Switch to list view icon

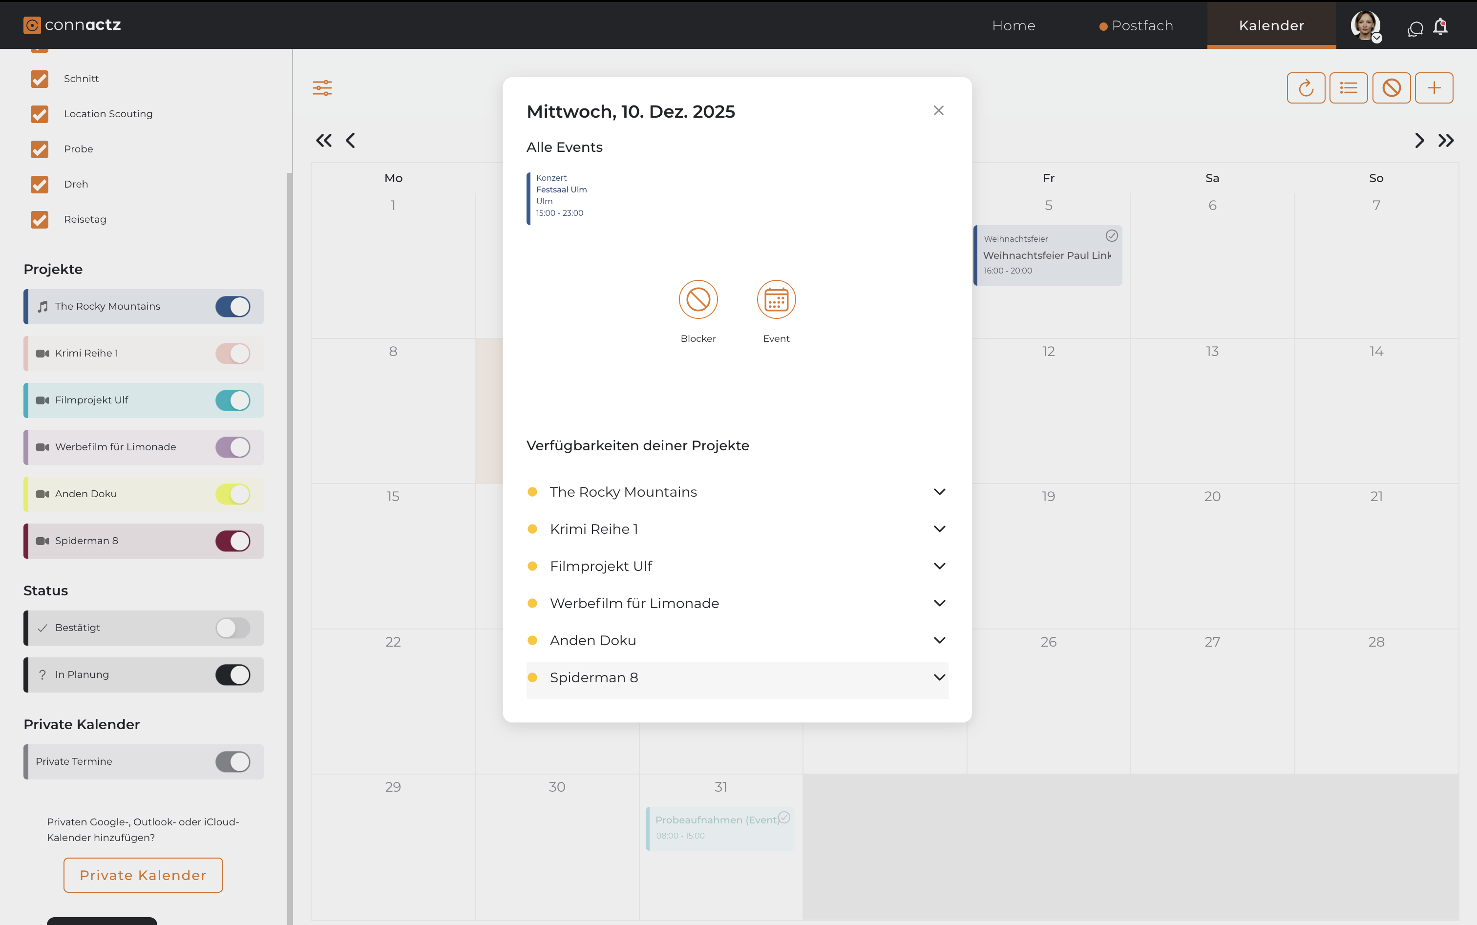tap(1349, 88)
